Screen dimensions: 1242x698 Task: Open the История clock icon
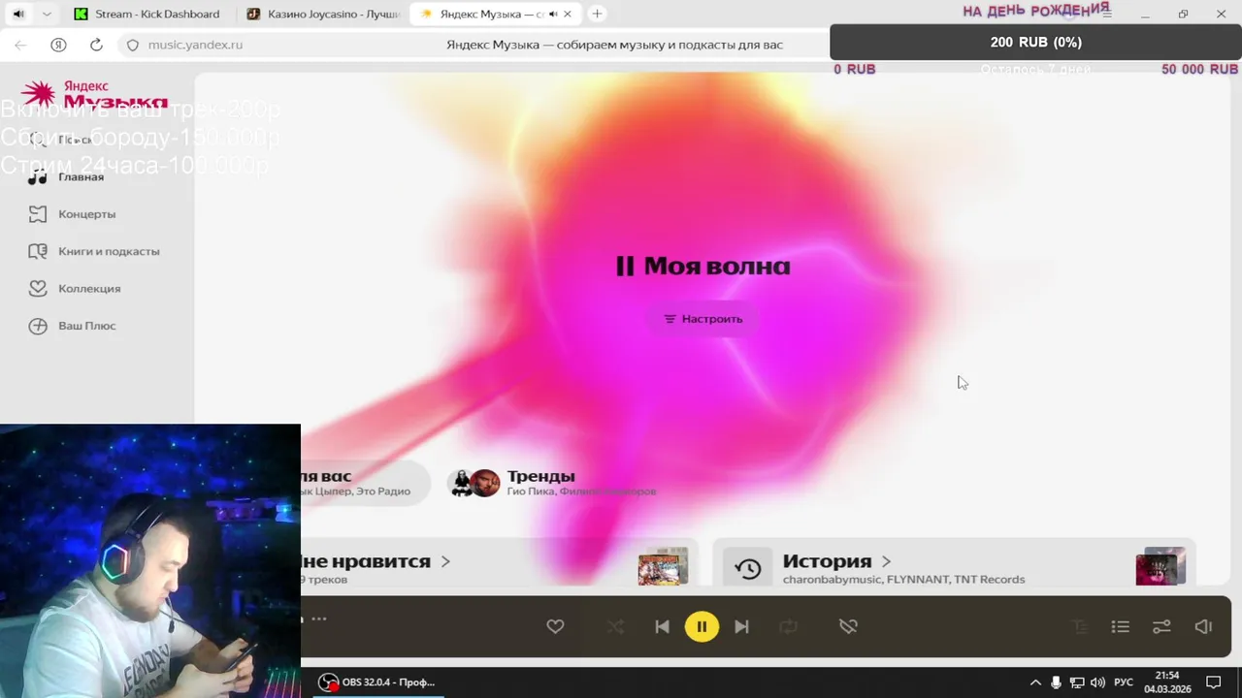748,569
